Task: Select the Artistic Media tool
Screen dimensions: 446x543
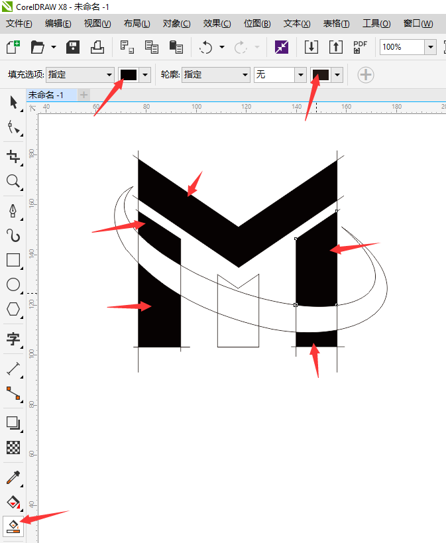Action: tap(13, 235)
